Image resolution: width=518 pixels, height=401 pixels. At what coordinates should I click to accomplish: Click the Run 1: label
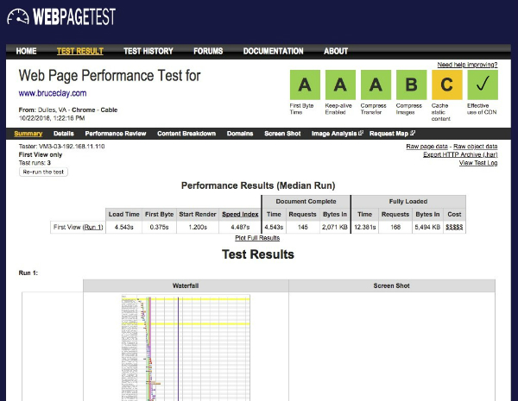[x=28, y=273]
